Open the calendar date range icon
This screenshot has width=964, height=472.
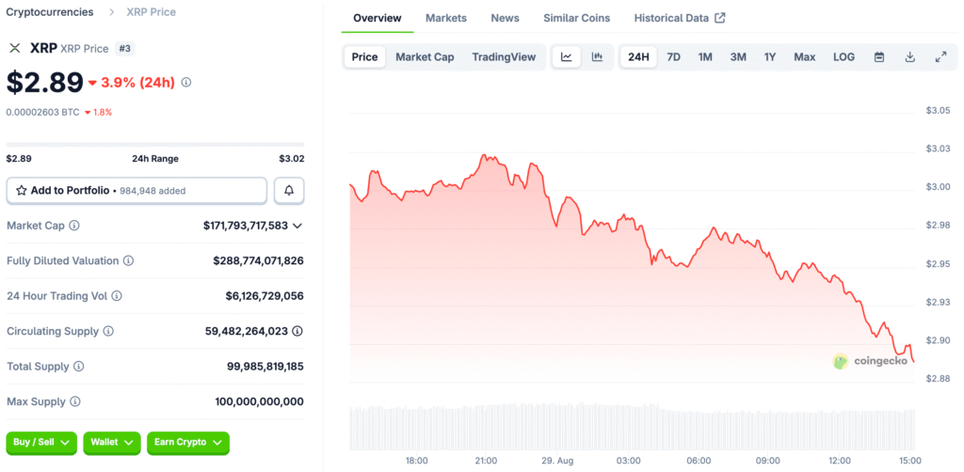[x=879, y=57]
